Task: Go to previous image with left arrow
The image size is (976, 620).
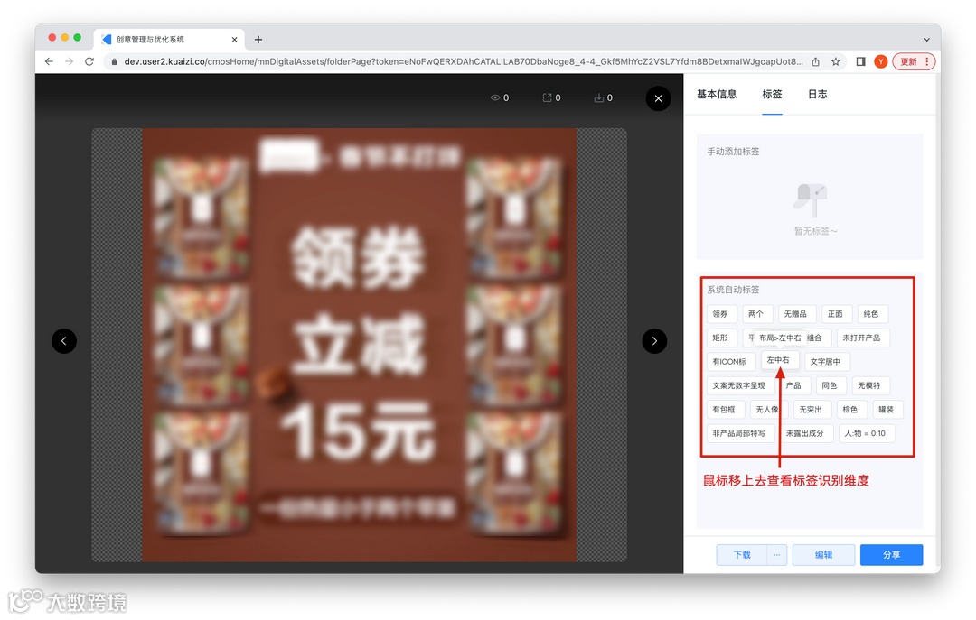Action: pyautogui.click(x=64, y=341)
